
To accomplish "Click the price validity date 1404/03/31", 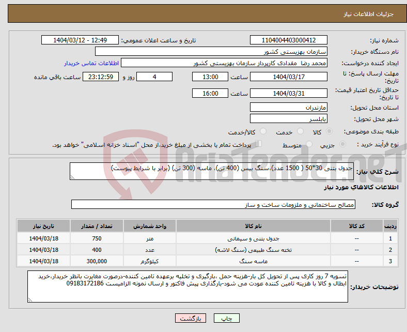I will pyautogui.click(x=288, y=93).
